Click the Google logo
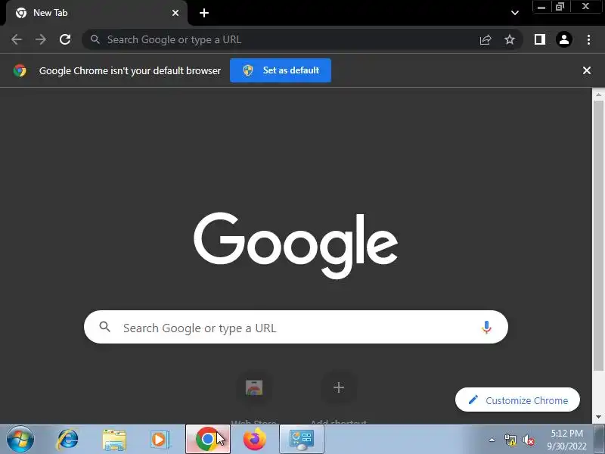605x454 pixels. (x=296, y=245)
